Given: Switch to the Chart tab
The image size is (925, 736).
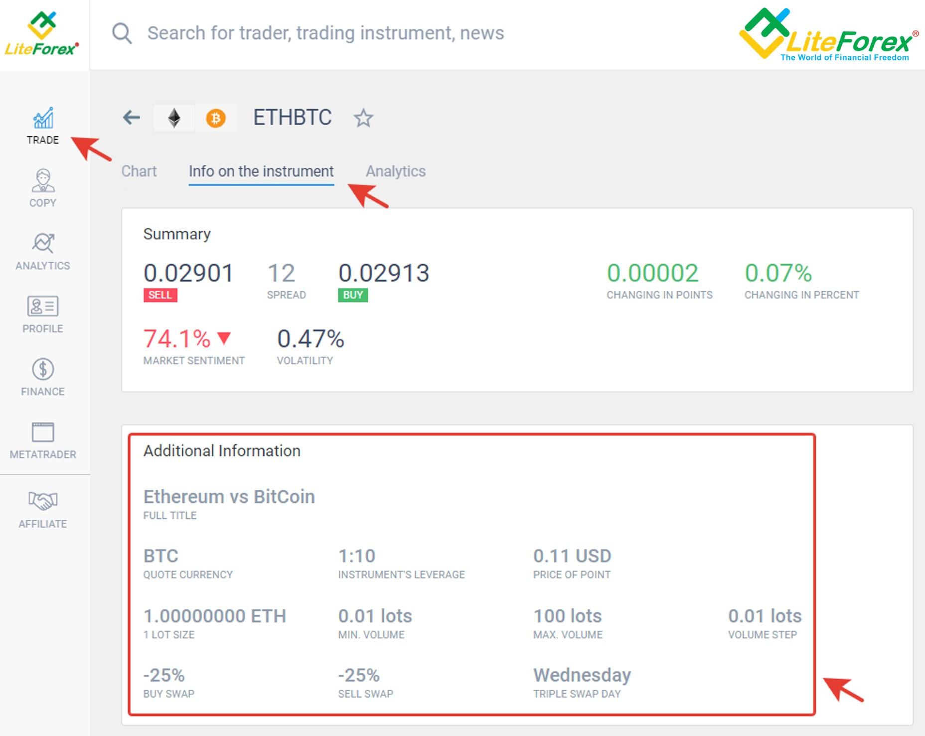Looking at the screenshot, I should click(139, 171).
